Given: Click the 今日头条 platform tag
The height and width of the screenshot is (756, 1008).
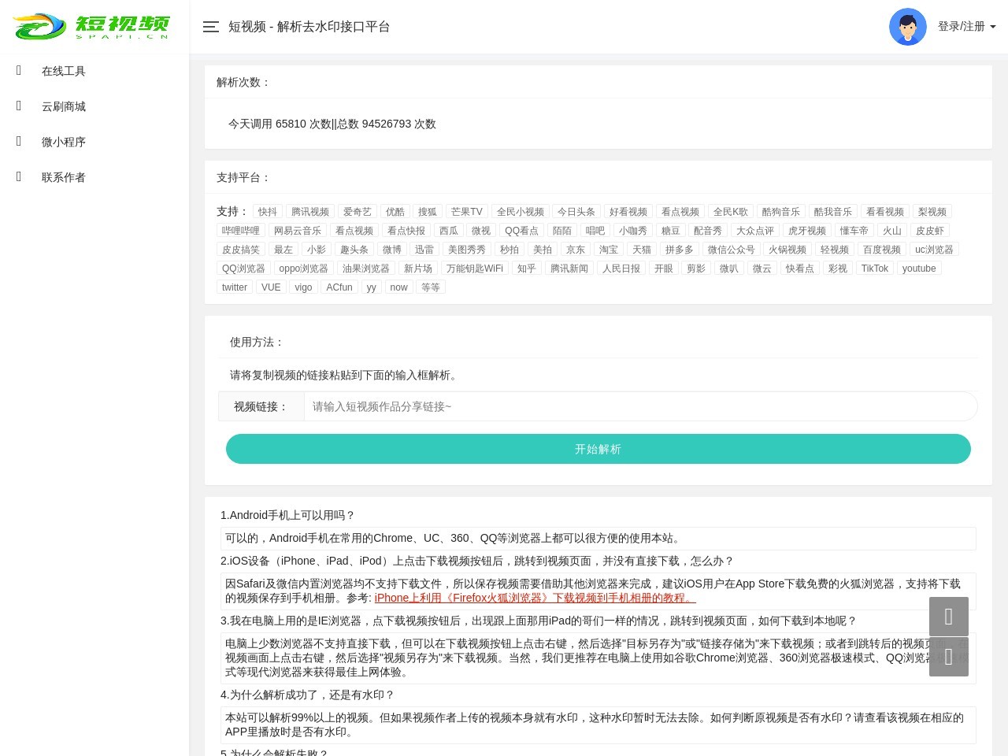Looking at the screenshot, I should (x=576, y=212).
